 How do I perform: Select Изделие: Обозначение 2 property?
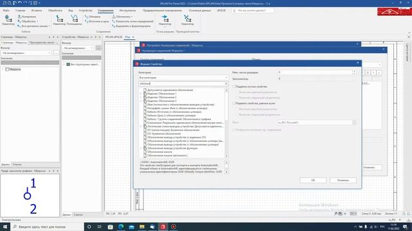[162, 97]
